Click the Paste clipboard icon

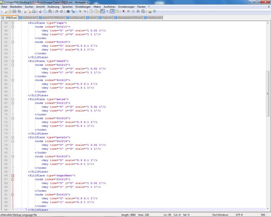50,12
